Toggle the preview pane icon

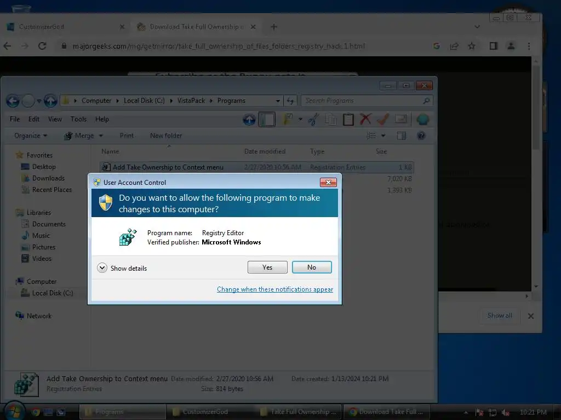coord(402,136)
